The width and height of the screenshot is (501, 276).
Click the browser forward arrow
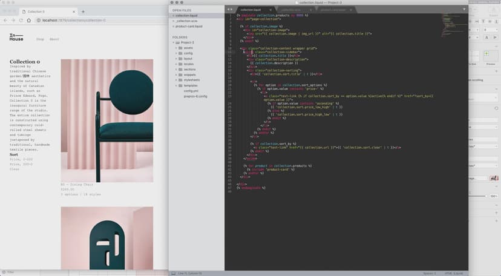(13, 21)
